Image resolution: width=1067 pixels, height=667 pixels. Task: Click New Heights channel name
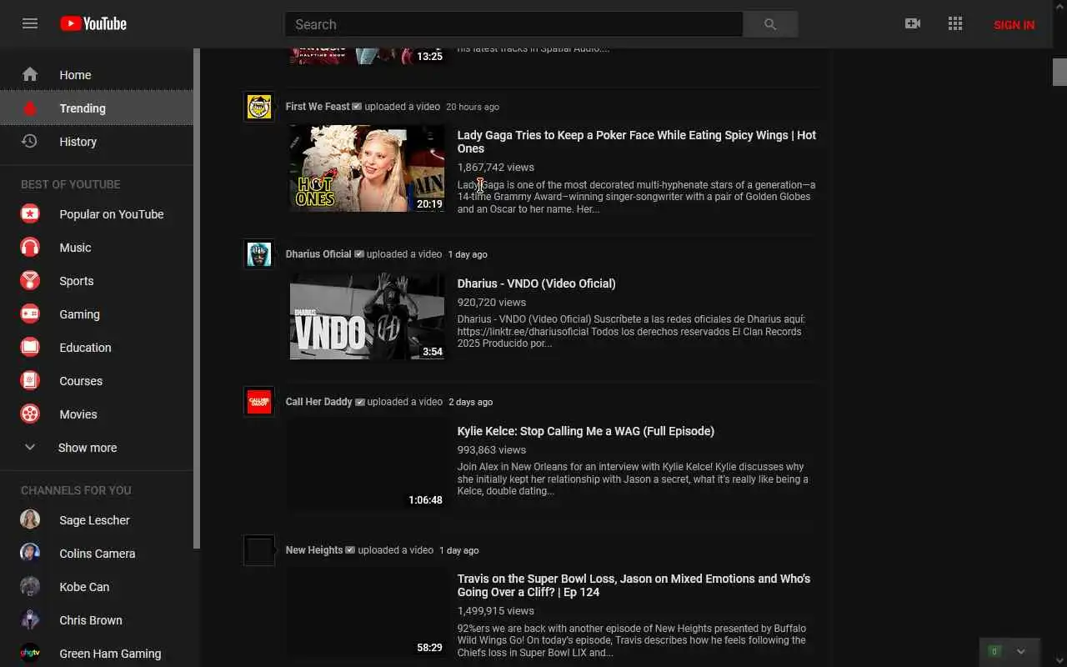pos(314,550)
